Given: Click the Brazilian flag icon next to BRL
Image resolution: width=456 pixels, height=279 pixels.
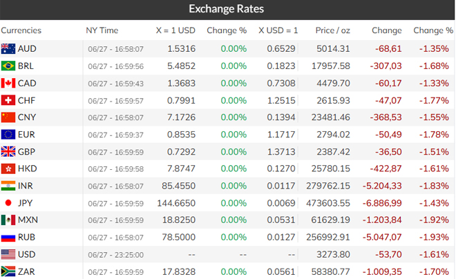Looking at the screenshot, I should (x=8, y=66).
